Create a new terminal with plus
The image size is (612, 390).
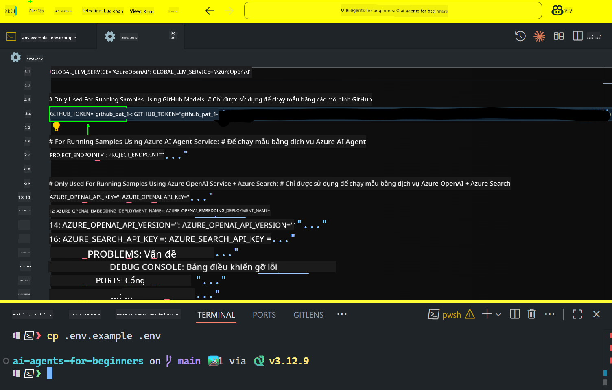coord(487,314)
